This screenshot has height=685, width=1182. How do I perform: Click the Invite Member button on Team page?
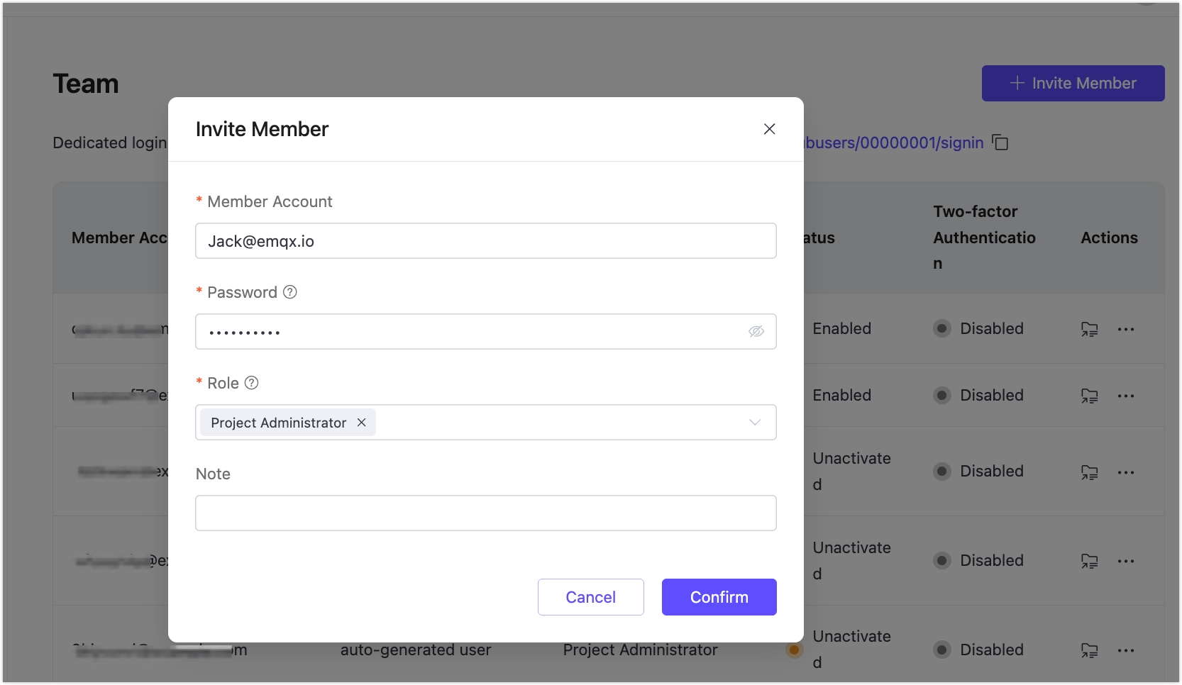(x=1073, y=84)
